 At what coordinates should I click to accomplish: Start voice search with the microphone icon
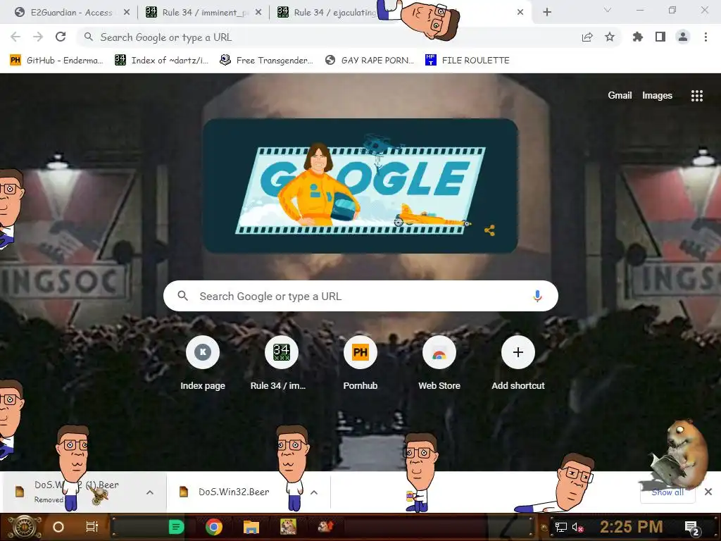[x=537, y=296]
